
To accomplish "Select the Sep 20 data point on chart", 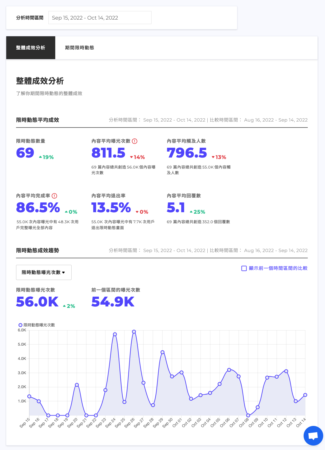I will (77, 385).
